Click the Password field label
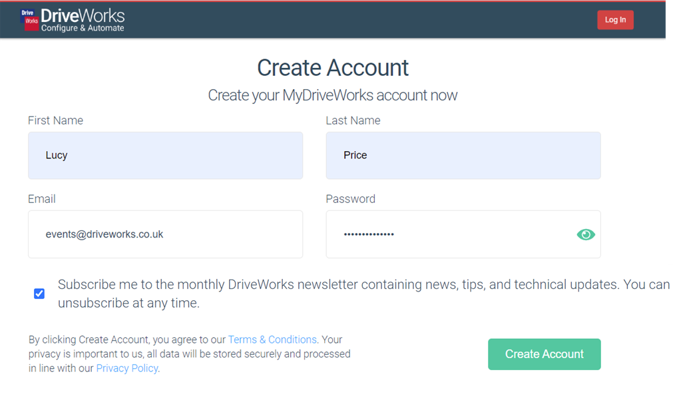This screenshot has height=406, width=673. pyautogui.click(x=350, y=199)
